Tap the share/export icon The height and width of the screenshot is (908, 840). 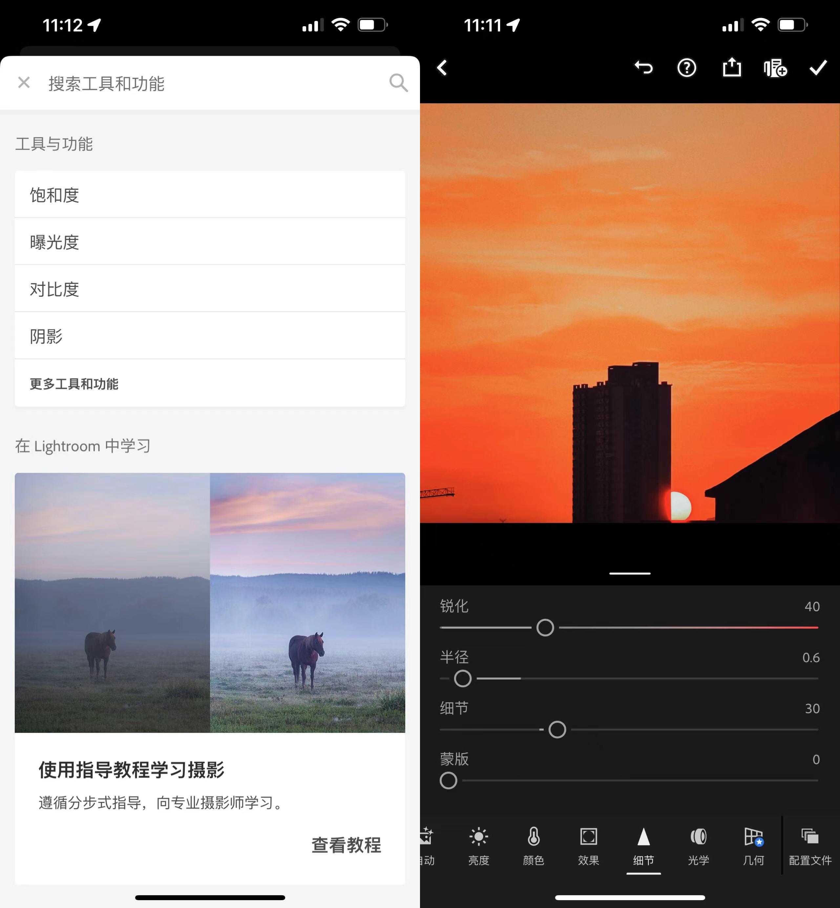point(732,68)
